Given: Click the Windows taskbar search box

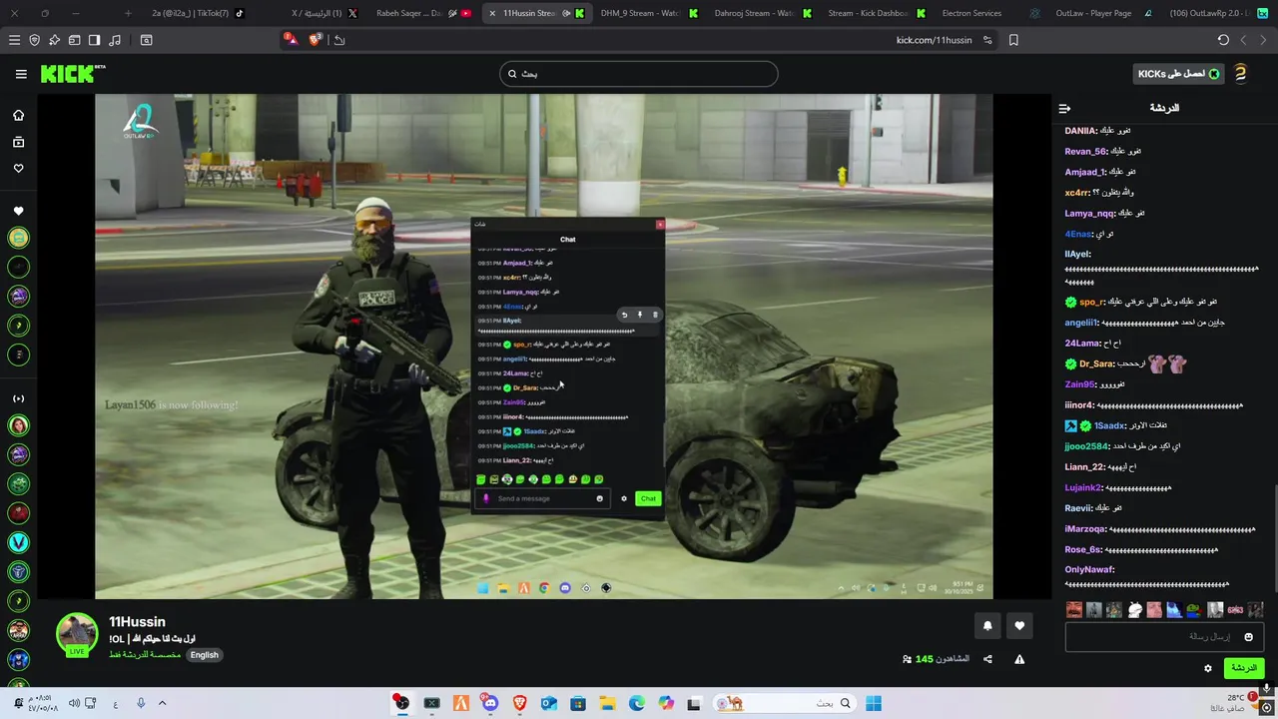Looking at the screenshot, I should 784,703.
